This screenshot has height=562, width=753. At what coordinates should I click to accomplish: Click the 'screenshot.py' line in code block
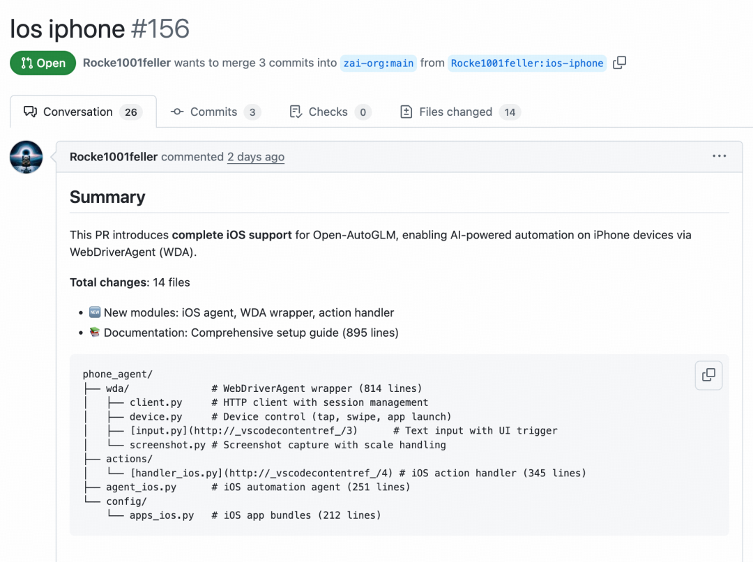click(264, 445)
